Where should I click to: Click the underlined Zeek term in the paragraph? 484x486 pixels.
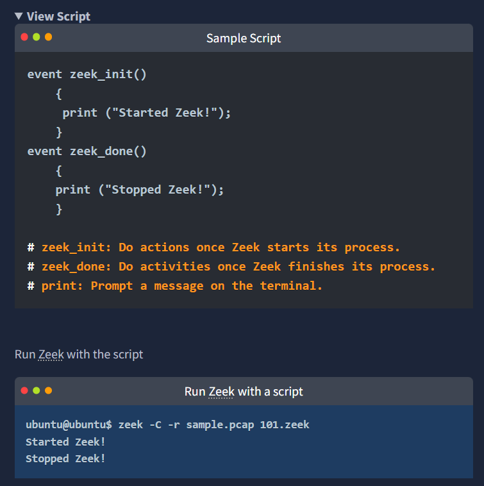(x=51, y=354)
